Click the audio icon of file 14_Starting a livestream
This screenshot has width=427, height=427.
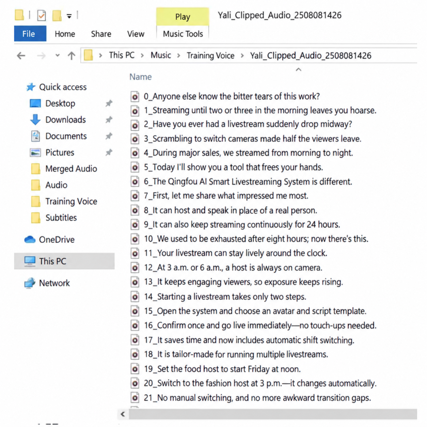135,297
